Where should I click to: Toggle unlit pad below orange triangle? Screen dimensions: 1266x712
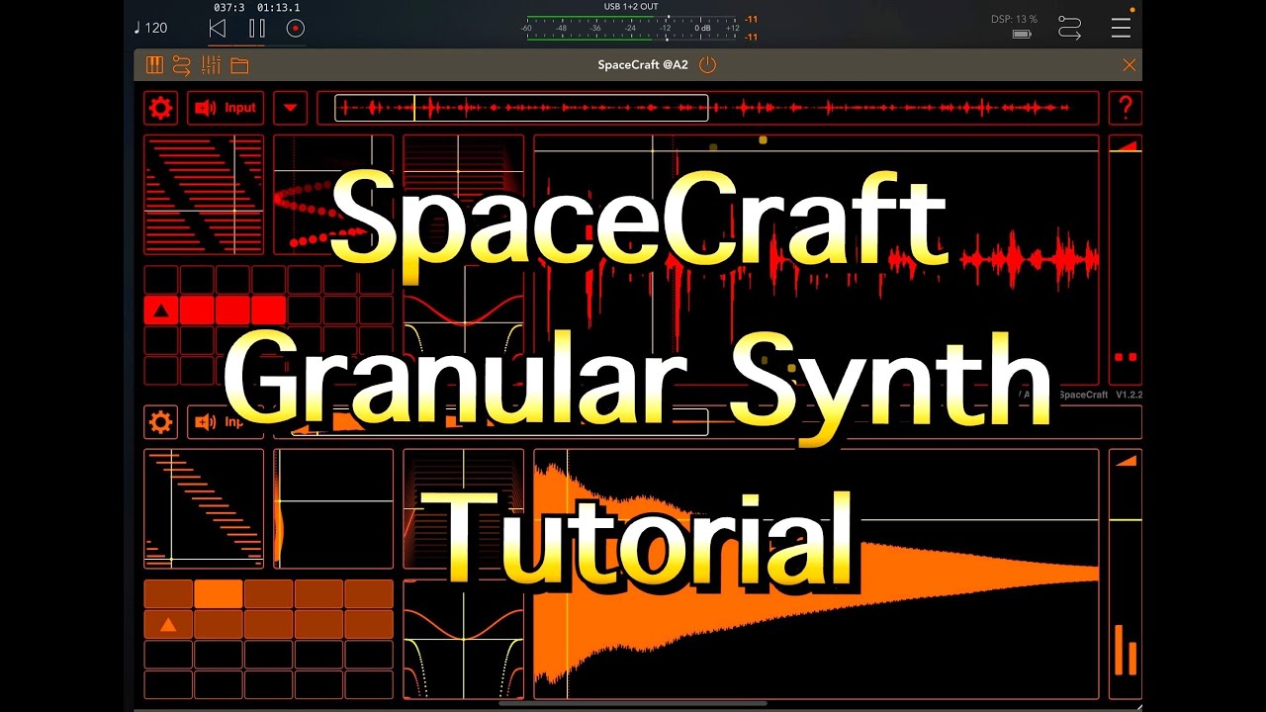coord(168,655)
